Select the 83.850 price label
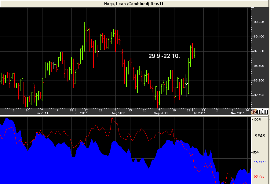The height and width of the screenshot is (184, 270). coord(259,80)
